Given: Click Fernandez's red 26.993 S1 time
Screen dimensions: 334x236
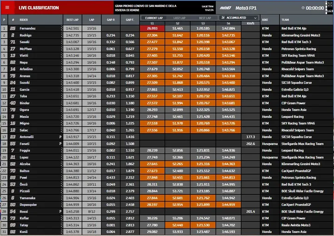Looking at the screenshot, I should click(152, 28).
